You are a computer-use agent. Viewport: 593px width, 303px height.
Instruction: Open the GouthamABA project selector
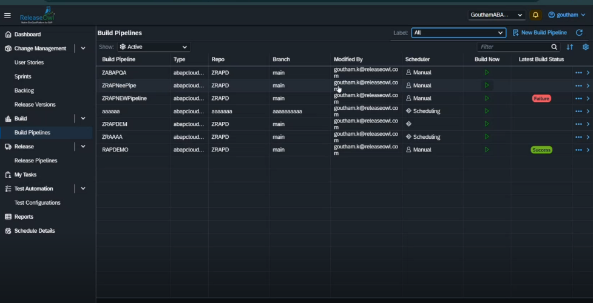(496, 15)
